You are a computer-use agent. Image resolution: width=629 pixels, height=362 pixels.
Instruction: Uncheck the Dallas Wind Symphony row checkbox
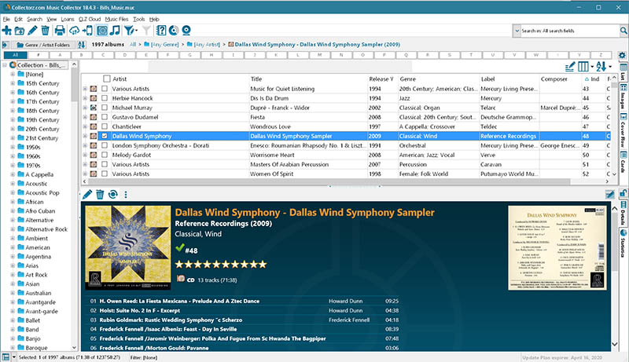[105, 136]
